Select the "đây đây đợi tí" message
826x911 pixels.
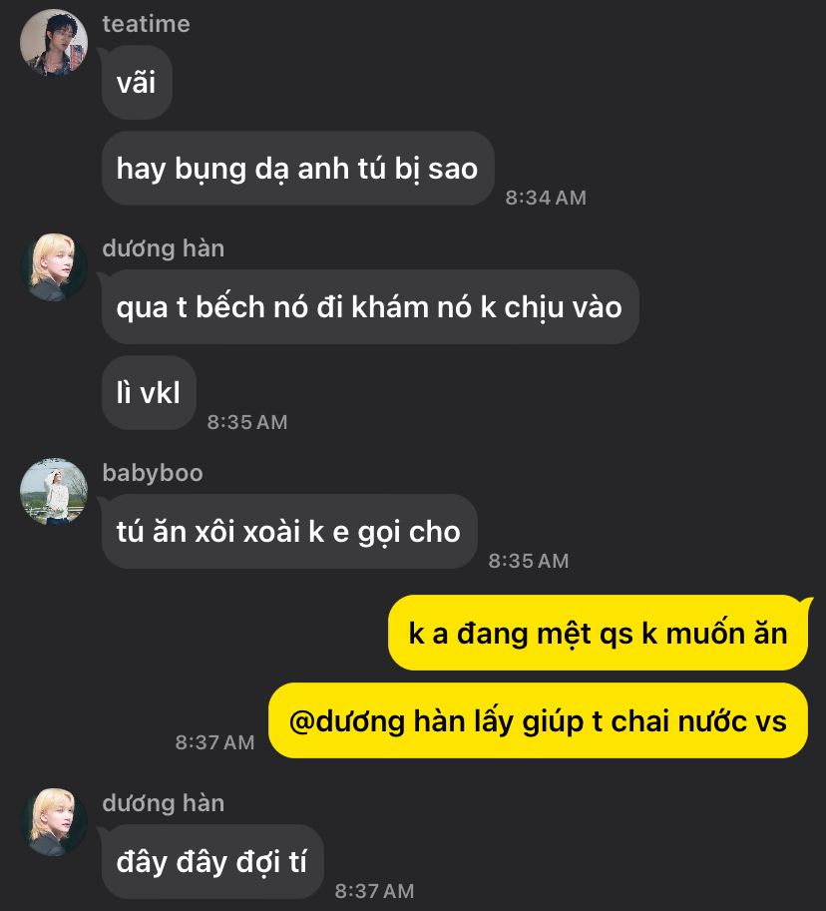coord(212,862)
